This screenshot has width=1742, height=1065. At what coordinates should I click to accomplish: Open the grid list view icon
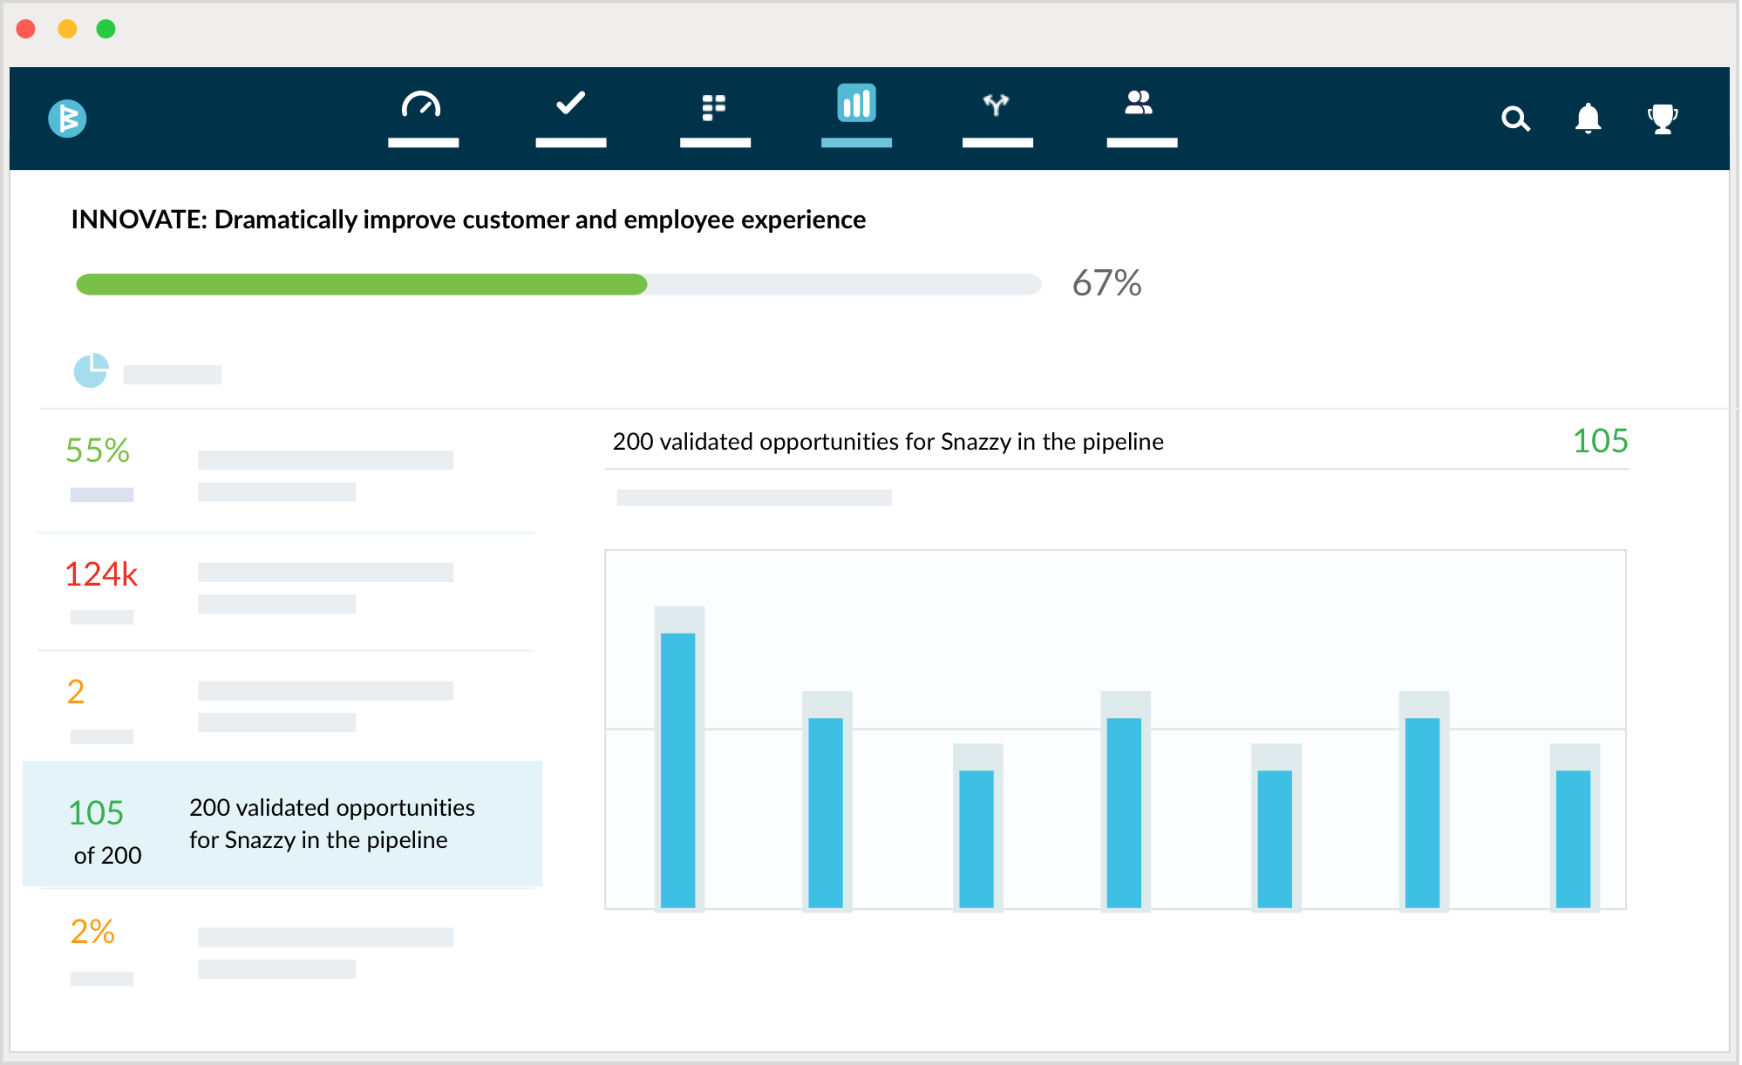tap(714, 107)
